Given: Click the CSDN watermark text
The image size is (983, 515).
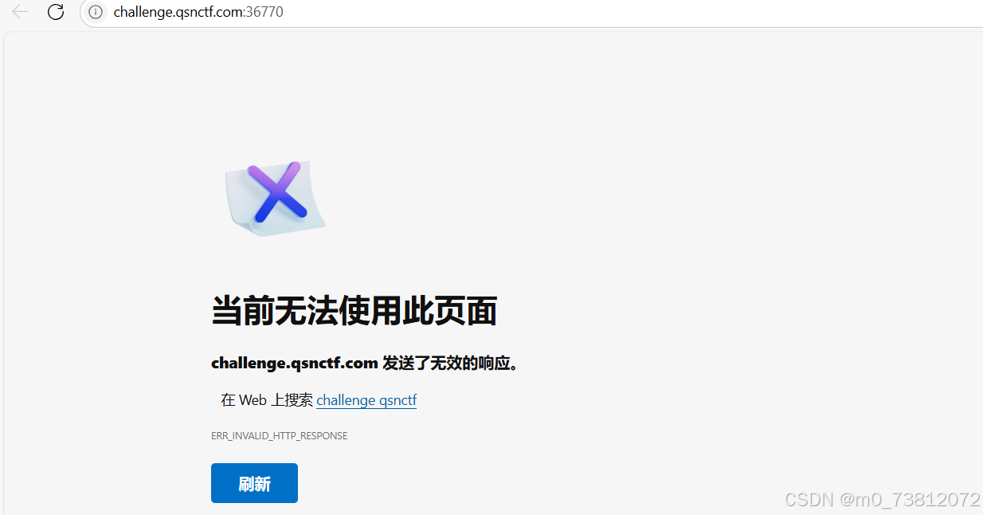Looking at the screenshot, I should point(809,500).
